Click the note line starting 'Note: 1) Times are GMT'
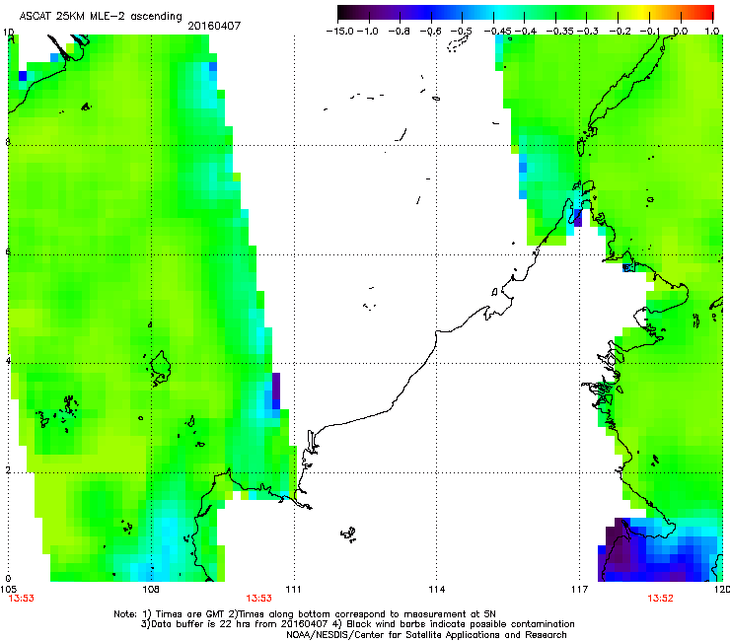The width and height of the screenshot is (730, 641). coord(305,614)
